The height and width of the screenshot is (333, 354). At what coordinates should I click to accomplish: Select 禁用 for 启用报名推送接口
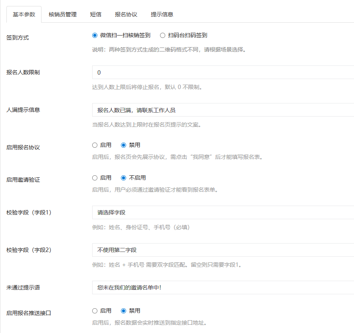tap(123, 311)
